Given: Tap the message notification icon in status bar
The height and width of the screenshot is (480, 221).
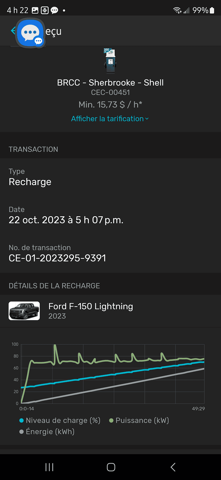Looking at the screenshot, I should pyautogui.click(x=55, y=10).
